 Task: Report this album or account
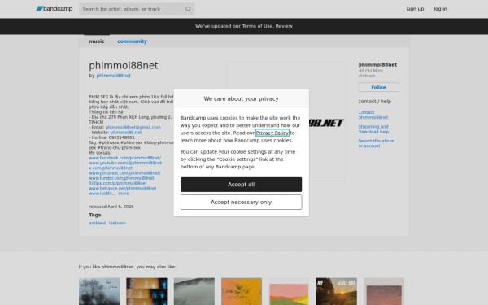[376, 143]
